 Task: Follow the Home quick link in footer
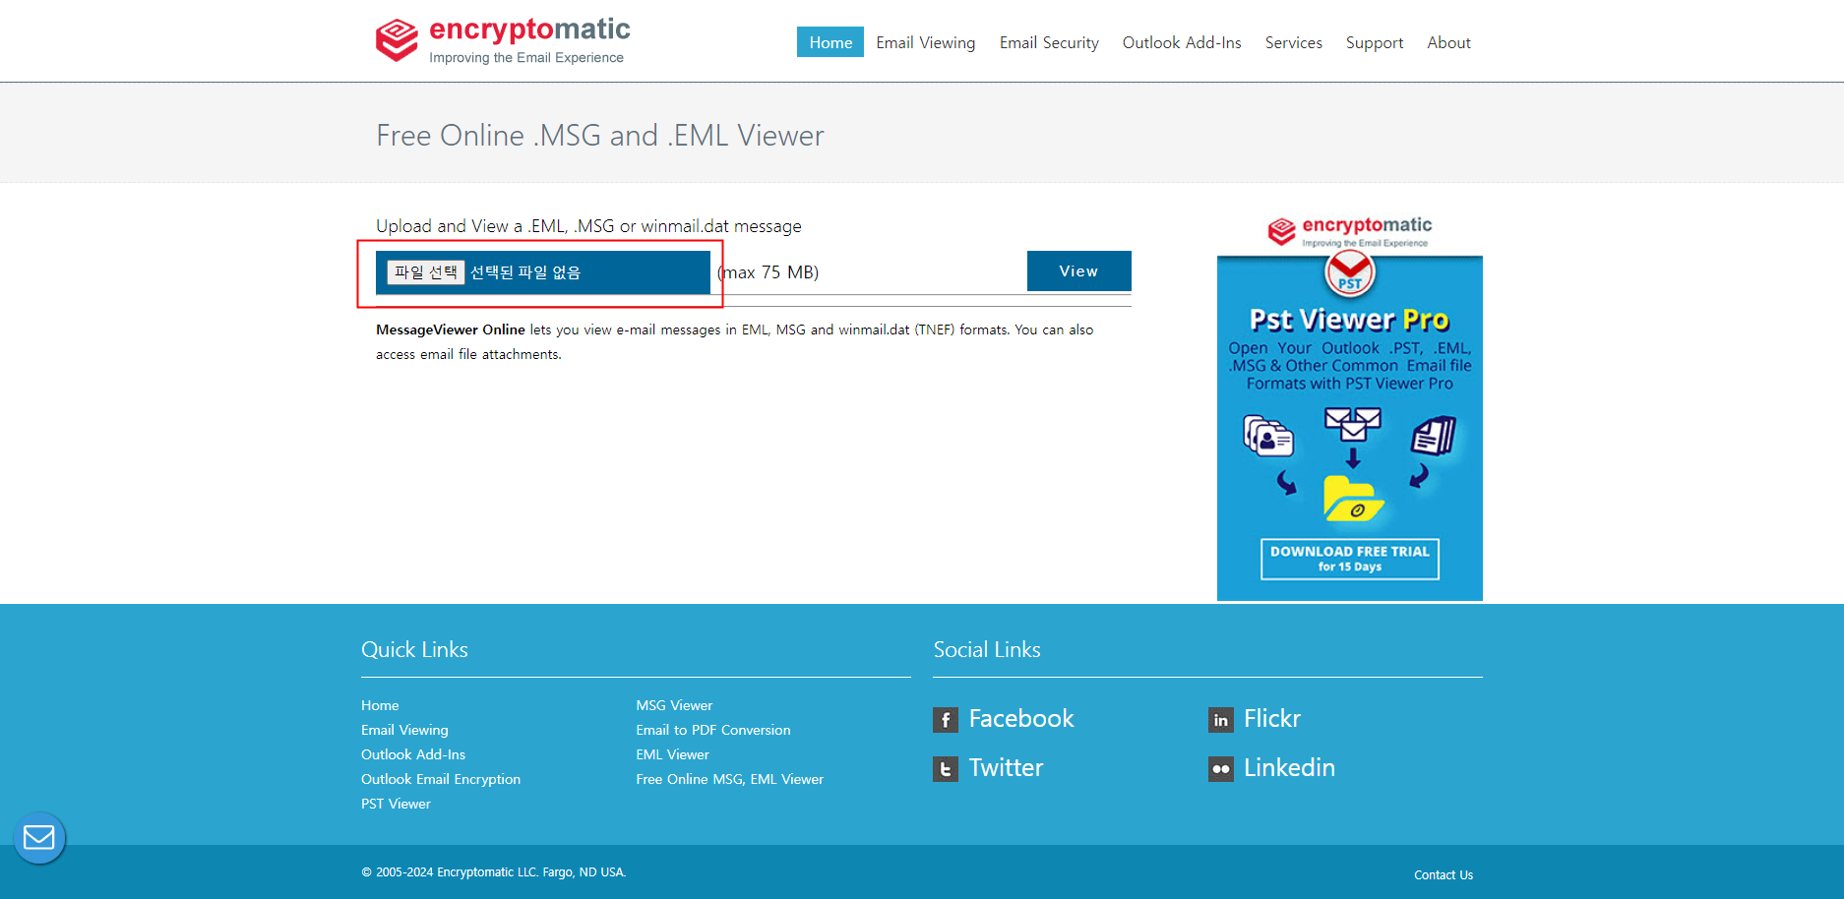pos(380,705)
